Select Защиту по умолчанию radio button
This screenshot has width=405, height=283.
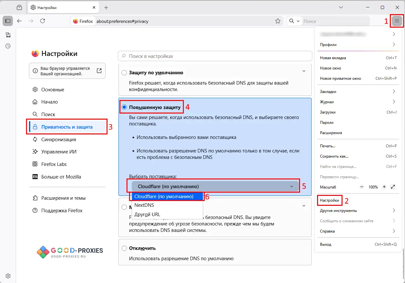(124, 73)
